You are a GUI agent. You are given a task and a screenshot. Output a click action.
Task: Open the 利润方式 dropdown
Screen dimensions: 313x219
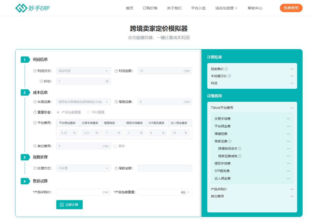click(x=83, y=71)
